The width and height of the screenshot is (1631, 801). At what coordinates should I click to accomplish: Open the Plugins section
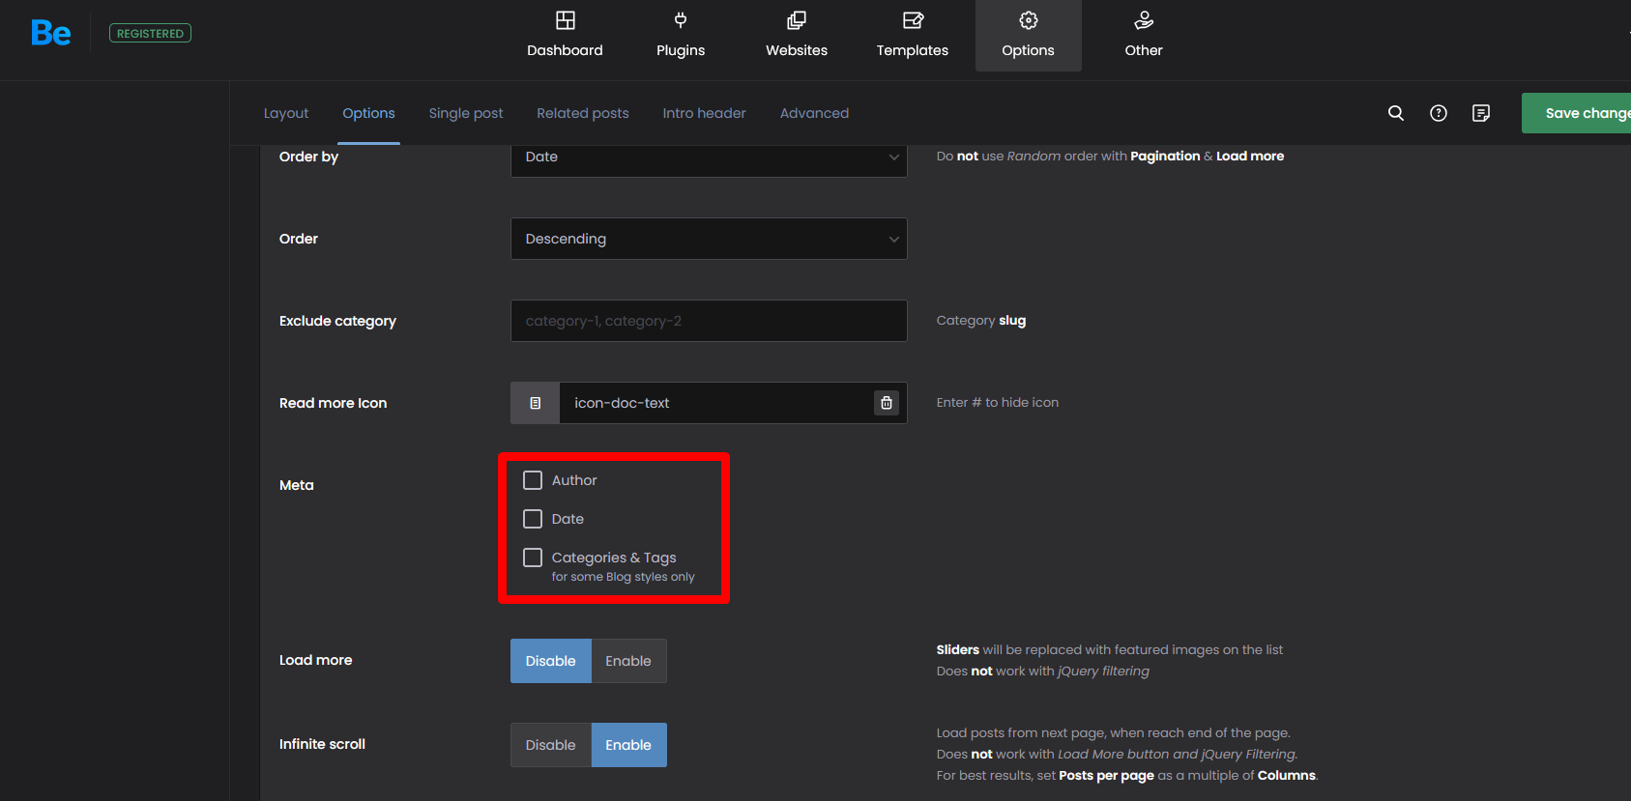(681, 35)
